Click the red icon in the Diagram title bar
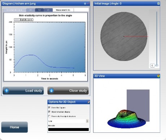 pyautogui.click(x=88, y=4)
